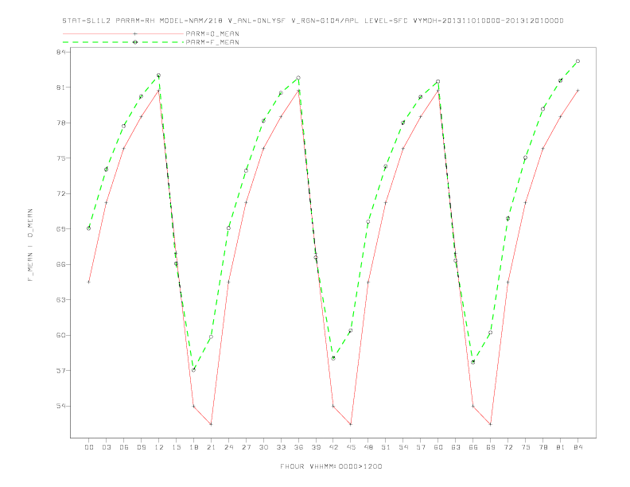630x487 pixels.
Task: Click x-axis tick label 84
Action: click(577, 447)
